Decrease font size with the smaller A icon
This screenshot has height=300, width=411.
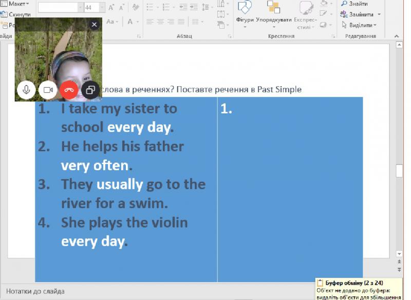pos(121,8)
